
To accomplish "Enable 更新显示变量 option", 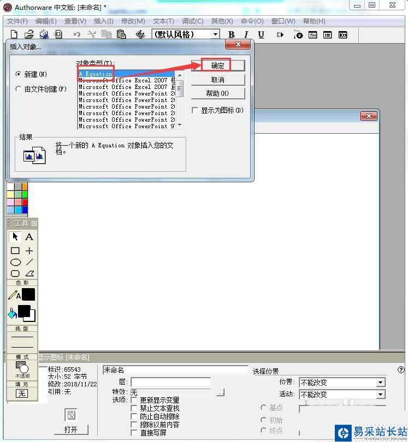I will tap(134, 400).
